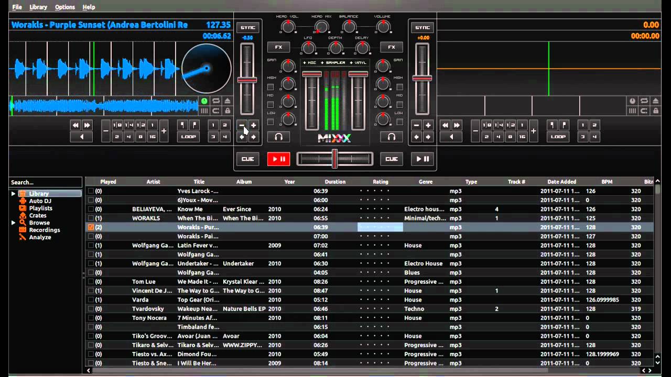Click left deck pitch plus button
Image resolution: width=671 pixels, height=377 pixels.
pyautogui.click(x=253, y=125)
